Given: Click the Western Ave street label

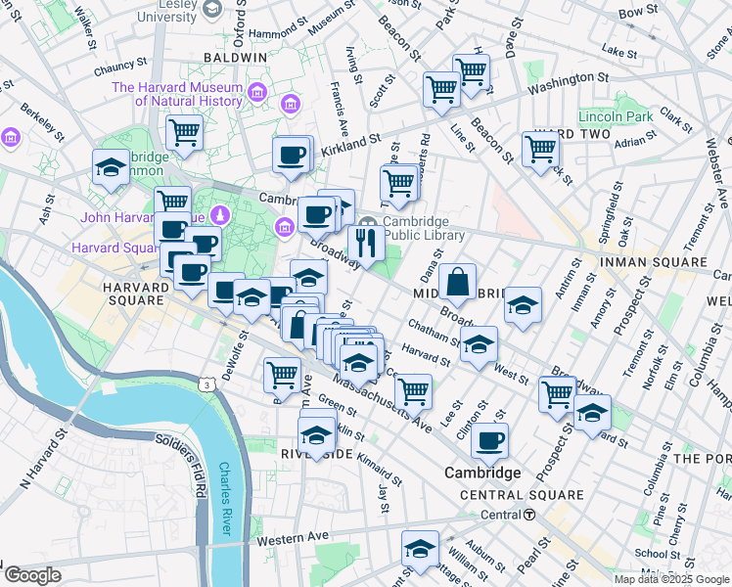Looking at the screenshot, I should [x=293, y=539].
